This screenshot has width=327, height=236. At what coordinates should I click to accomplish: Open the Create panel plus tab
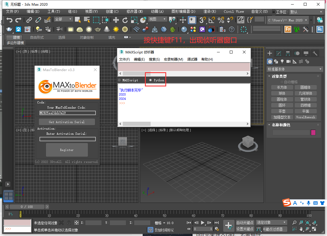[x=270, y=53]
